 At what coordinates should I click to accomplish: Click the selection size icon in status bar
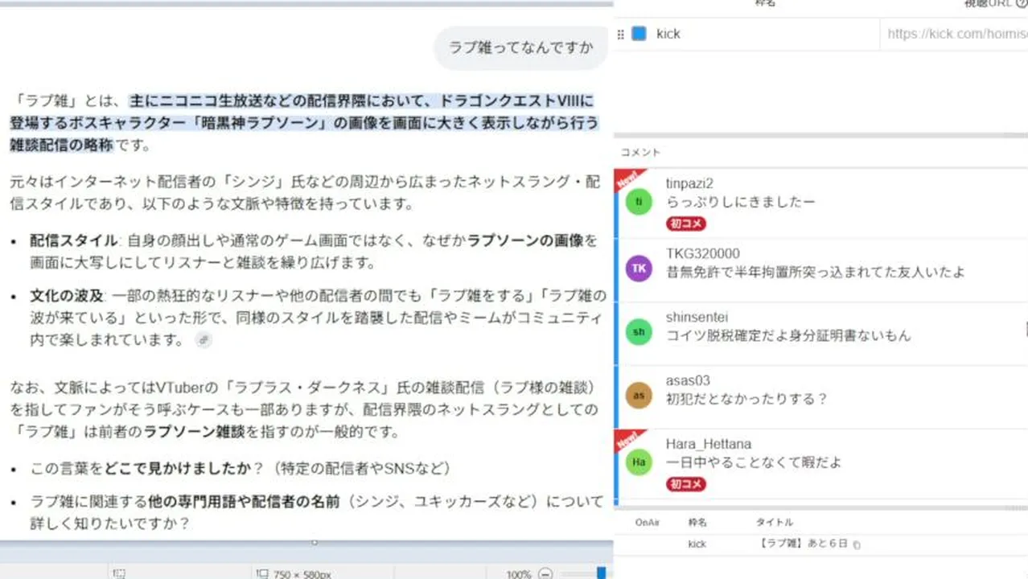(x=262, y=573)
